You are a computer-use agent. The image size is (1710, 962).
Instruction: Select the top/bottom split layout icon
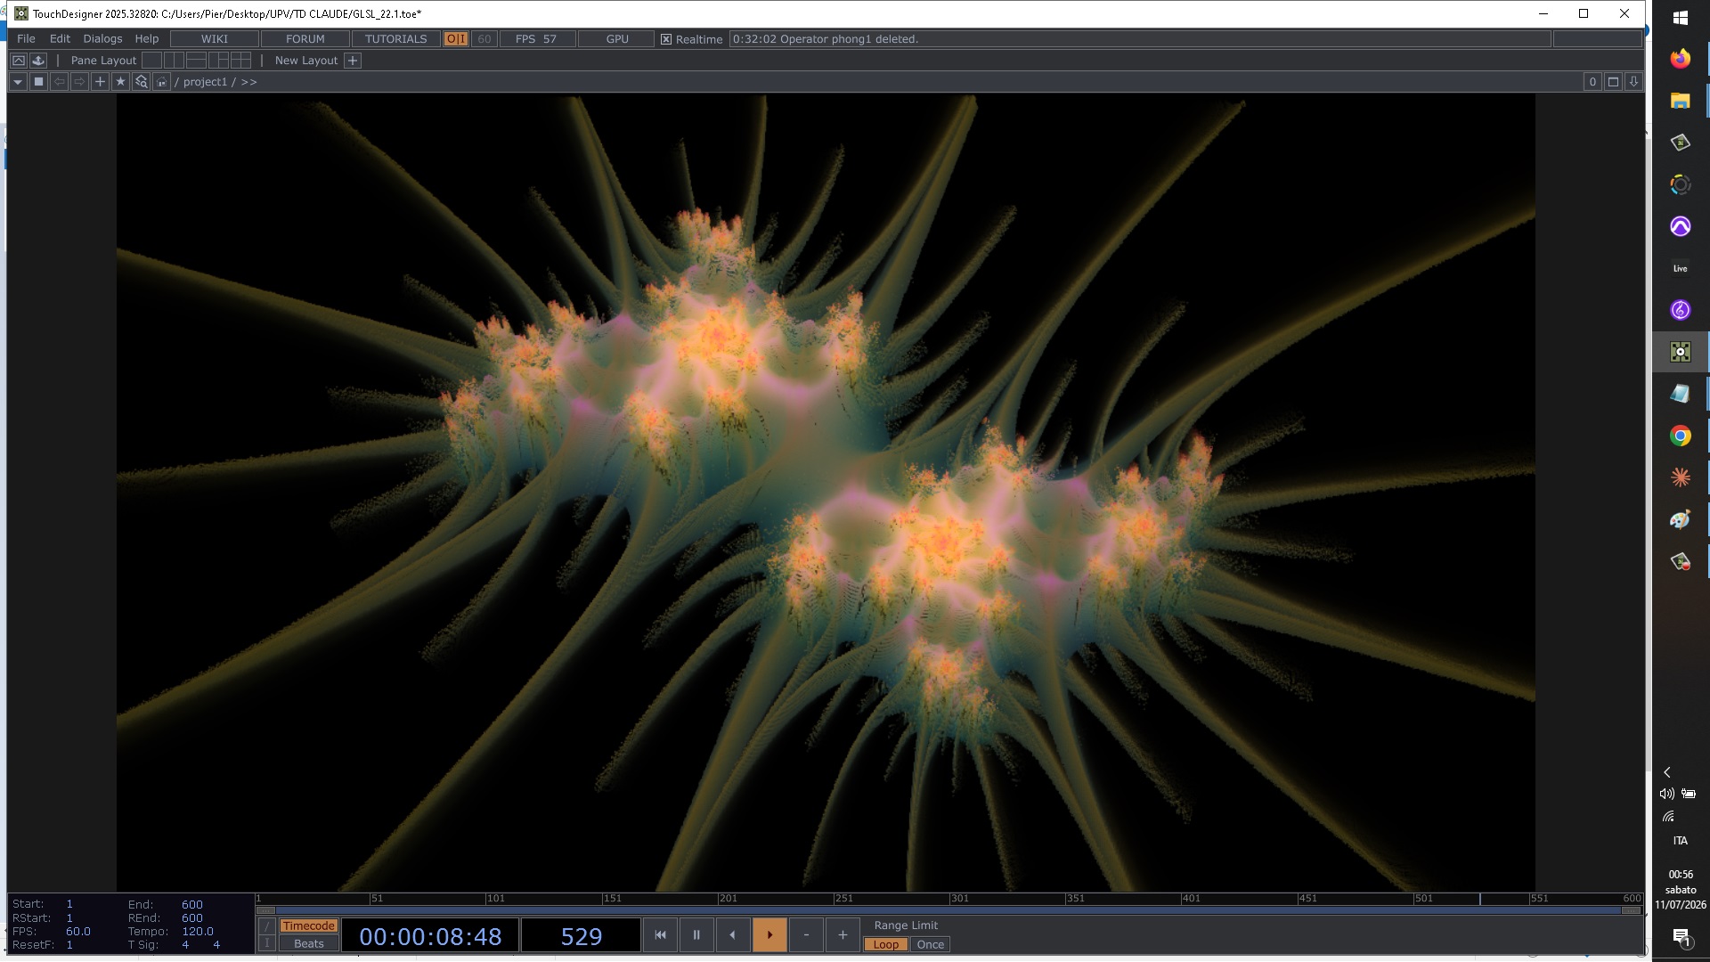click(197, 60)
